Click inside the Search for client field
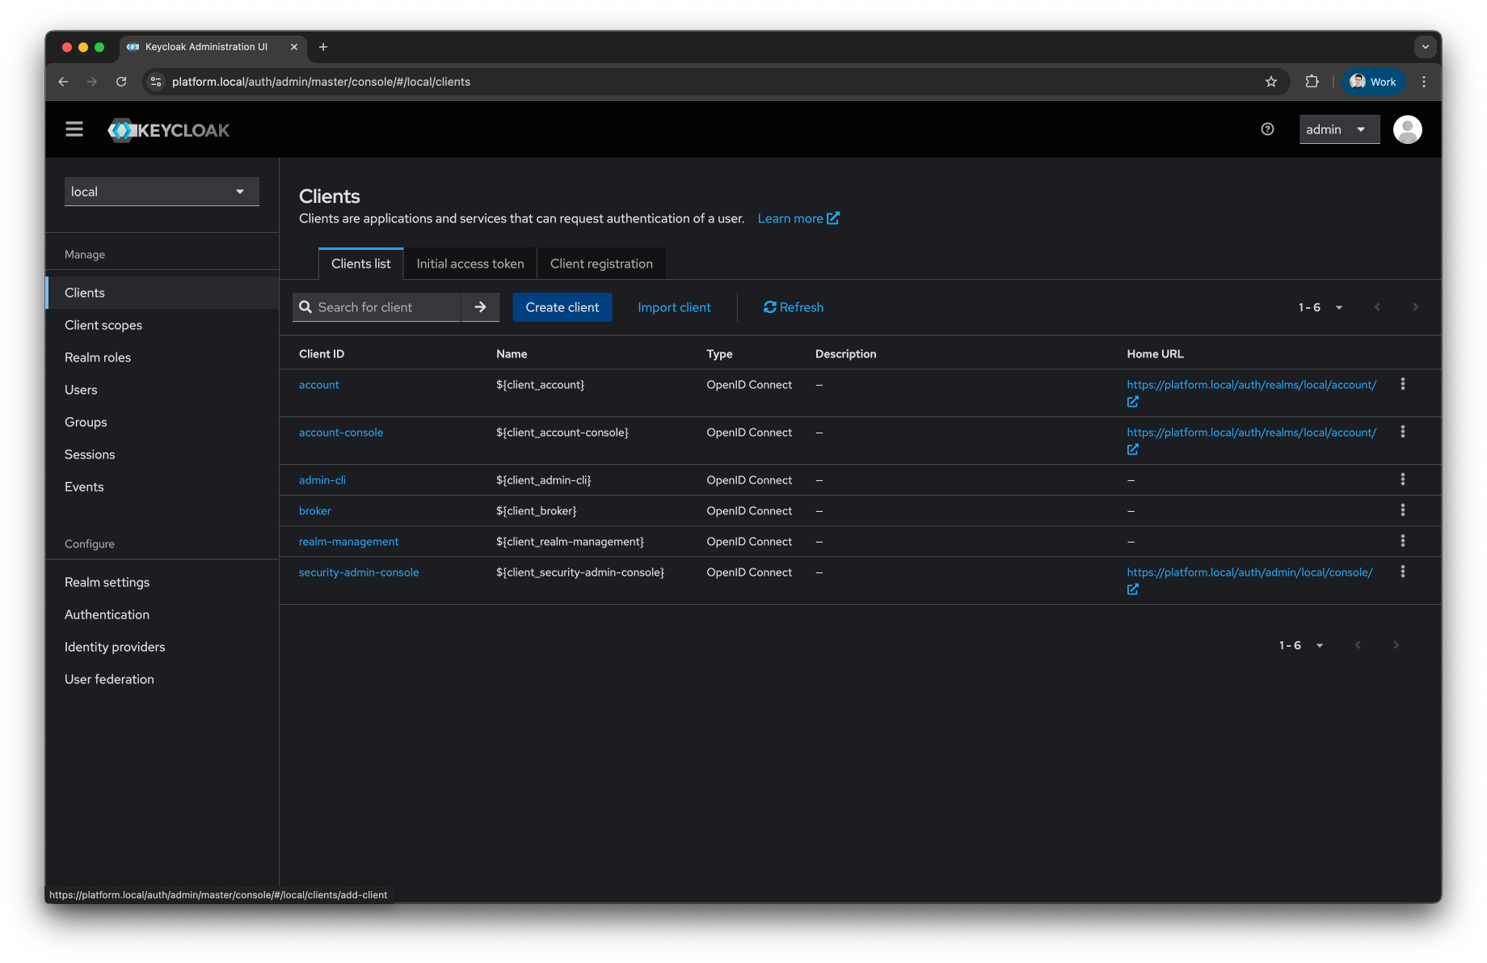This screenshot has width=1487, height=963. pyautogui.click(x=376, y=307)
